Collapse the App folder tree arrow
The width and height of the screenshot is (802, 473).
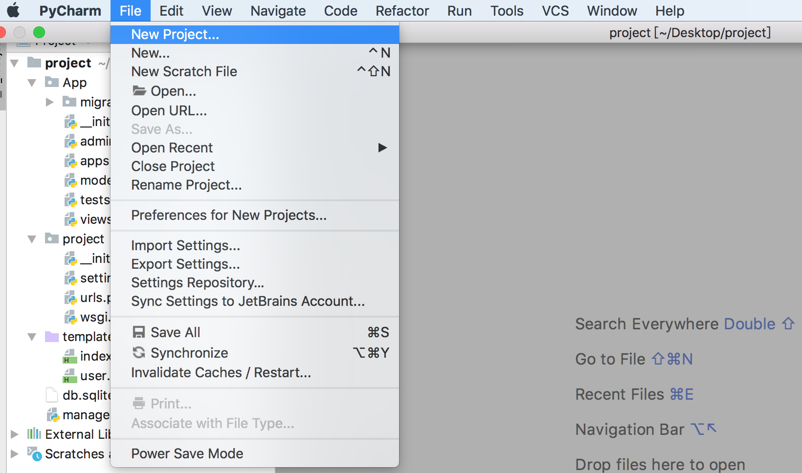pos(32,83)
